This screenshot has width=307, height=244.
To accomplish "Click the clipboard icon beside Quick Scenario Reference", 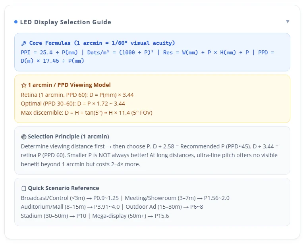I will tap(24, 188).
